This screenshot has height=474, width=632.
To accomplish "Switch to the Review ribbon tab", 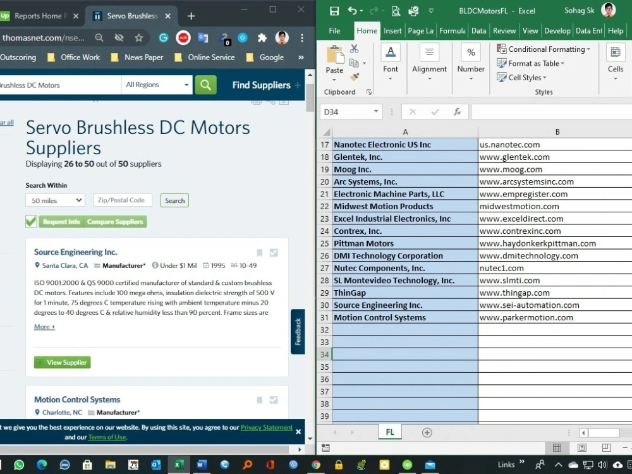I will click(504, 30).
